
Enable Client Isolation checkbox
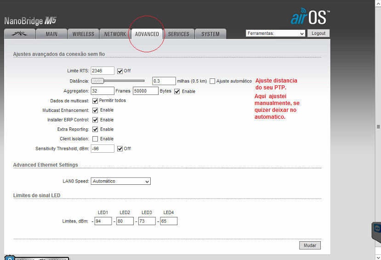pyautogui.click(x=95, y=139)
